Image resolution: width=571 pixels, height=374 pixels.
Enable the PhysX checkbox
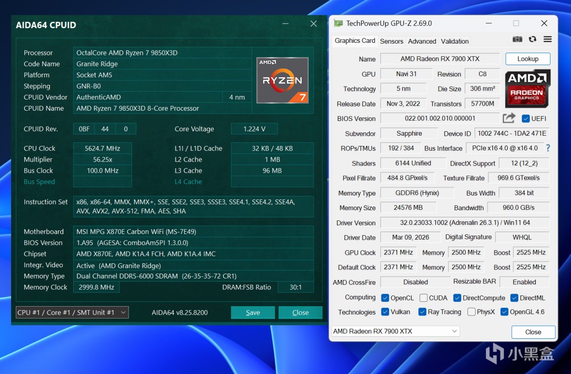coord(471,312)
